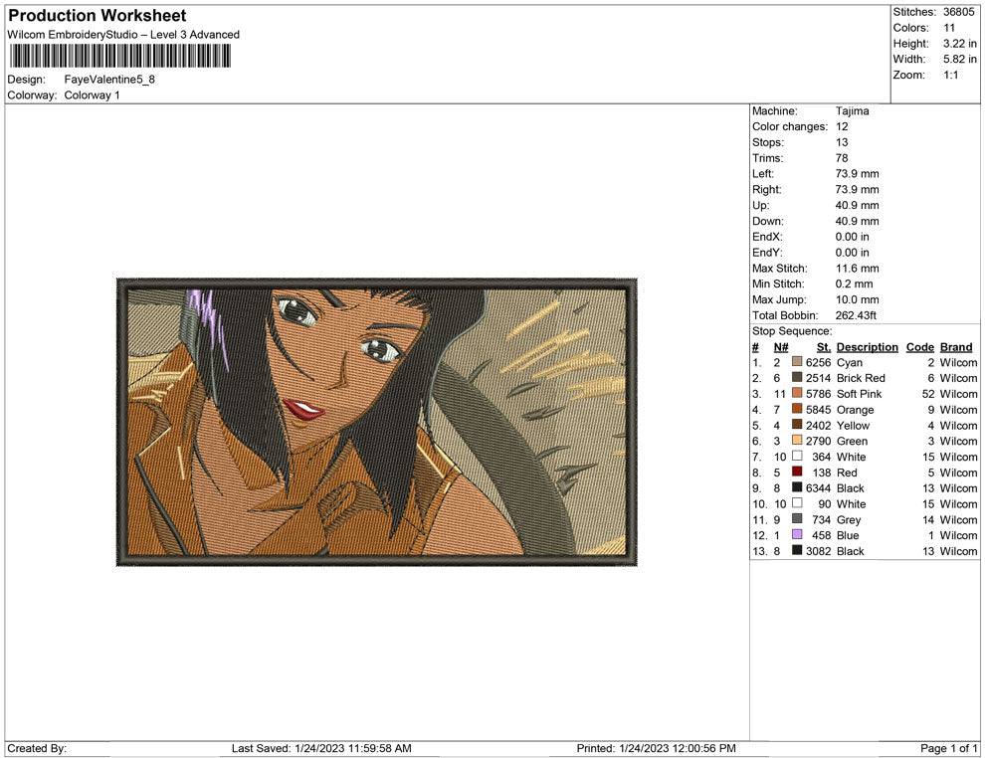Viewport: 985px width, 758px height.
Task: Click the Green swatch in stop sequence
Action: click(x=797, y=441)
